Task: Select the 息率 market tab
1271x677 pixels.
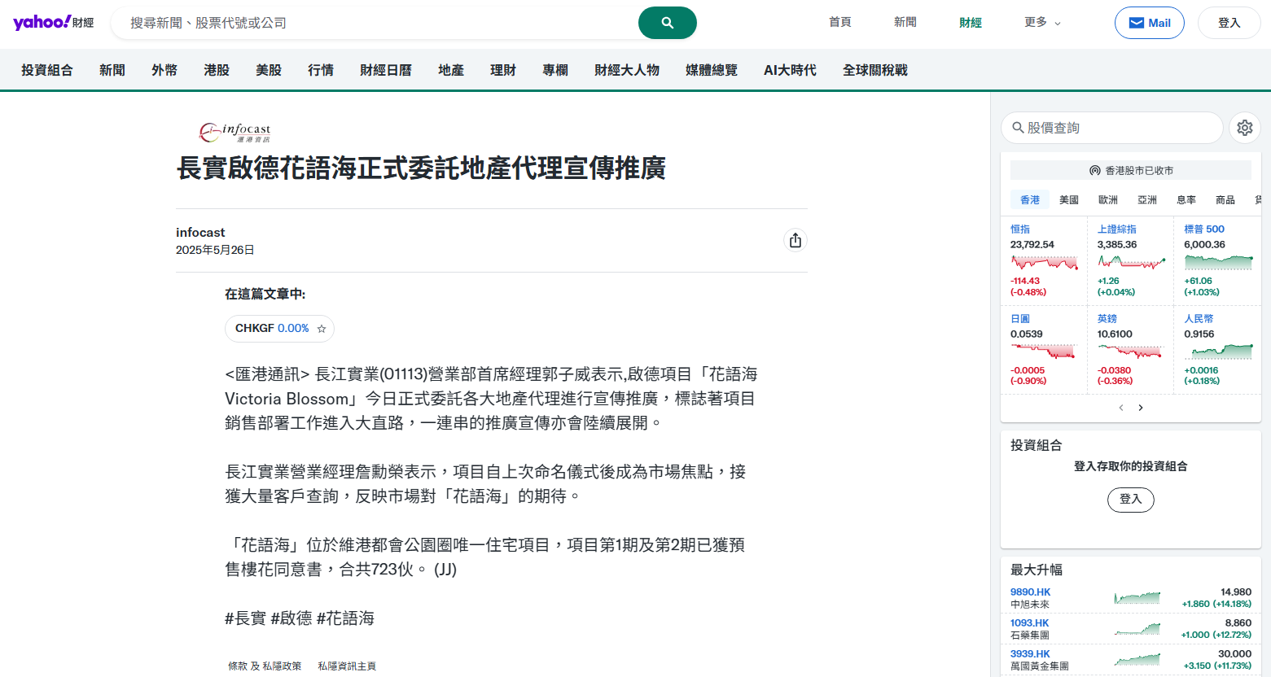Action: tap(1186, 199)
